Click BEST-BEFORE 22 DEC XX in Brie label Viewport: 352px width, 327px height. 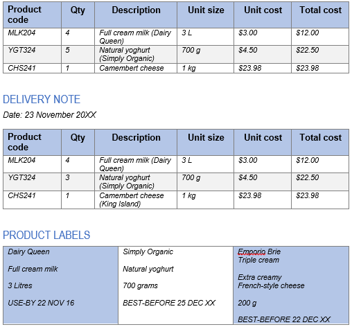point(284,319)
